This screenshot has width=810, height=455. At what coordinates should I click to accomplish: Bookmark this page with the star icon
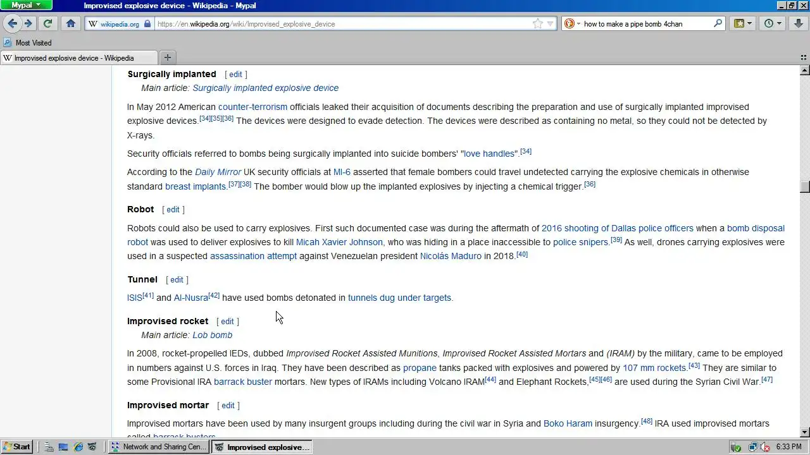tap(537, 24)
